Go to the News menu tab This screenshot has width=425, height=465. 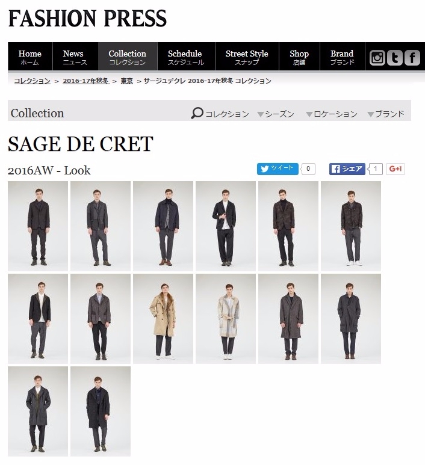(75, 57)
